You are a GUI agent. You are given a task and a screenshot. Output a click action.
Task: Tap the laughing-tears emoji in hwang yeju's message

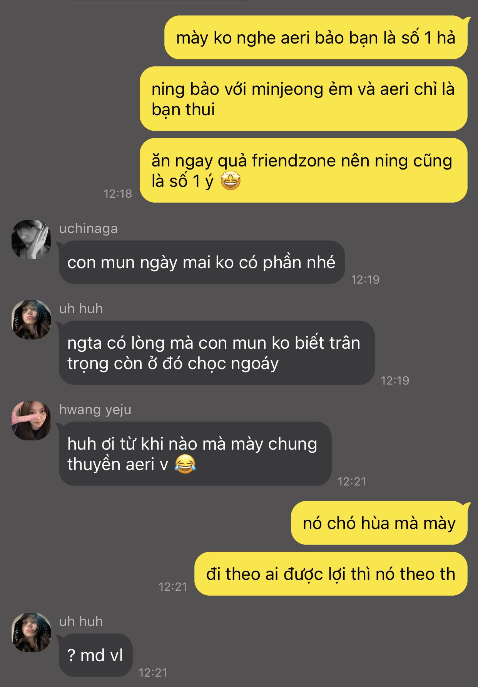click(x=185, y=464)
